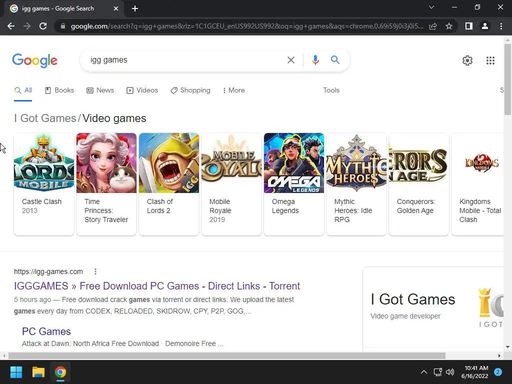Click the Google logo
Viewport: 512px width, 384px height.
coord(35,60)
